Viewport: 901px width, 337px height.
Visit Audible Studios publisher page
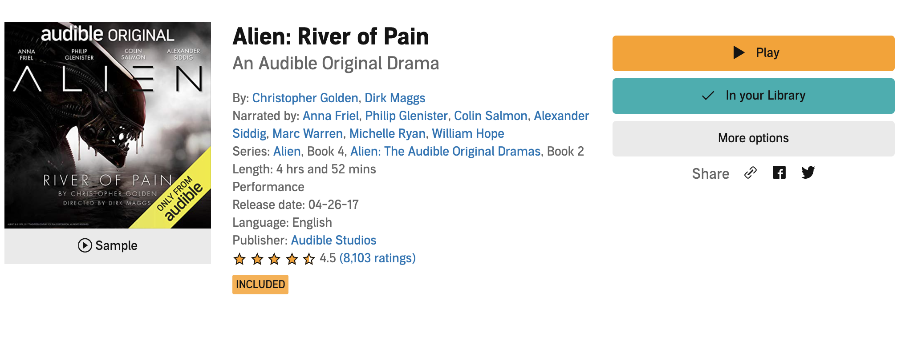click(x=333, y=240)
